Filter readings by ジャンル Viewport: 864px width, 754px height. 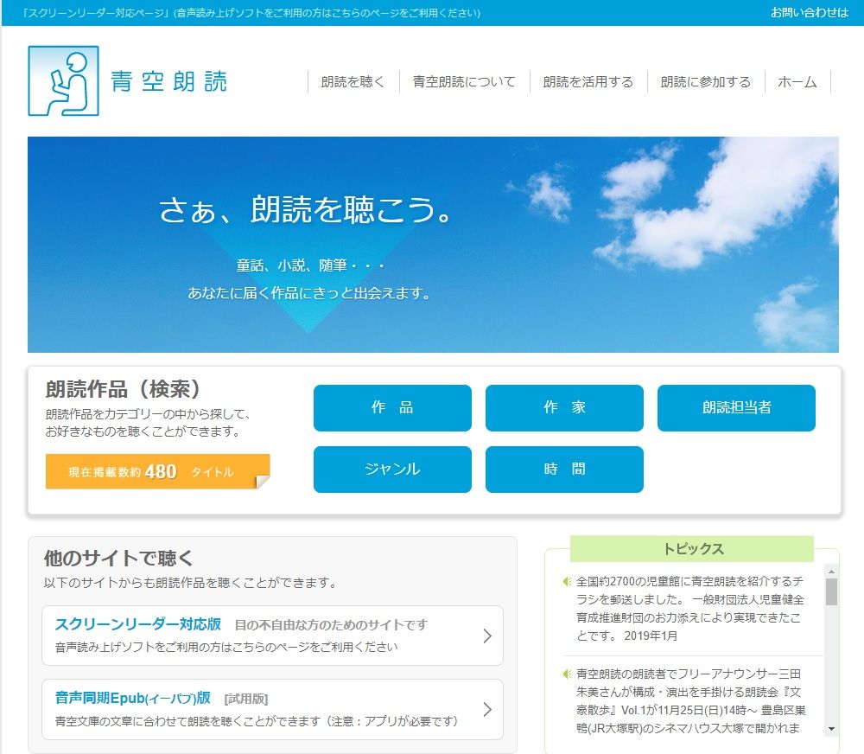click(x=392, y=470)
